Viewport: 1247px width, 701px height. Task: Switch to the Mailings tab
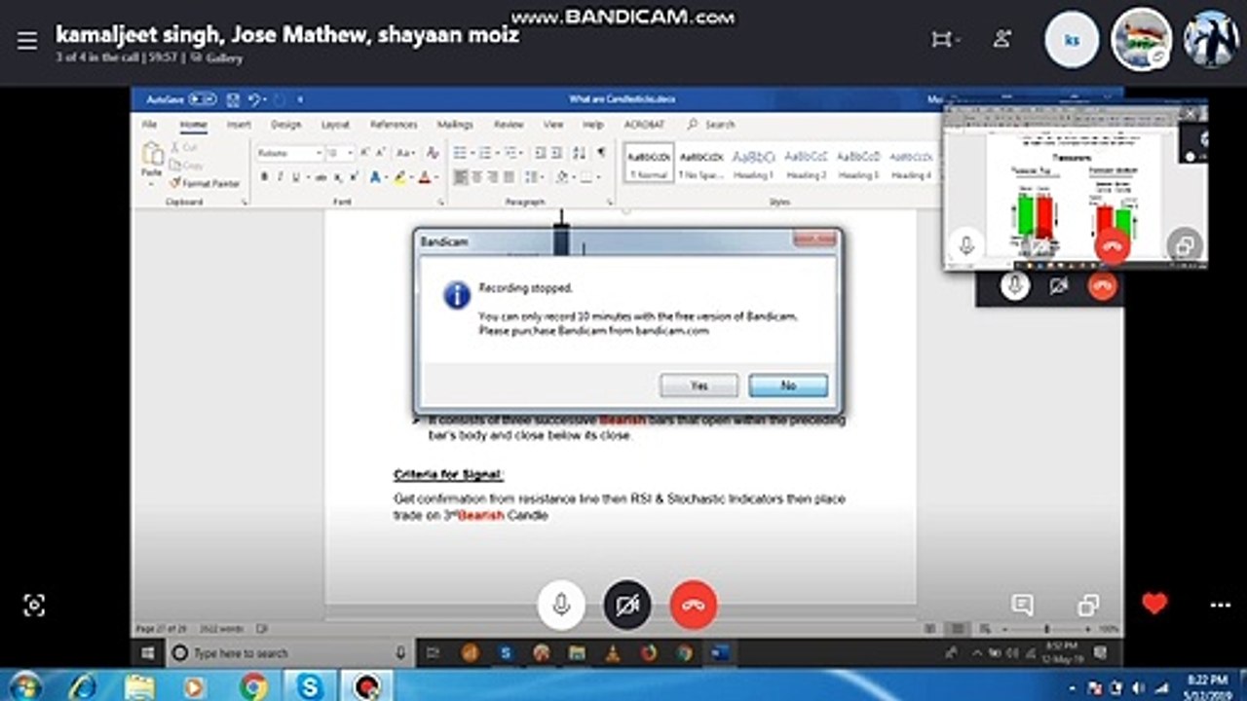[x=454, y=125]
